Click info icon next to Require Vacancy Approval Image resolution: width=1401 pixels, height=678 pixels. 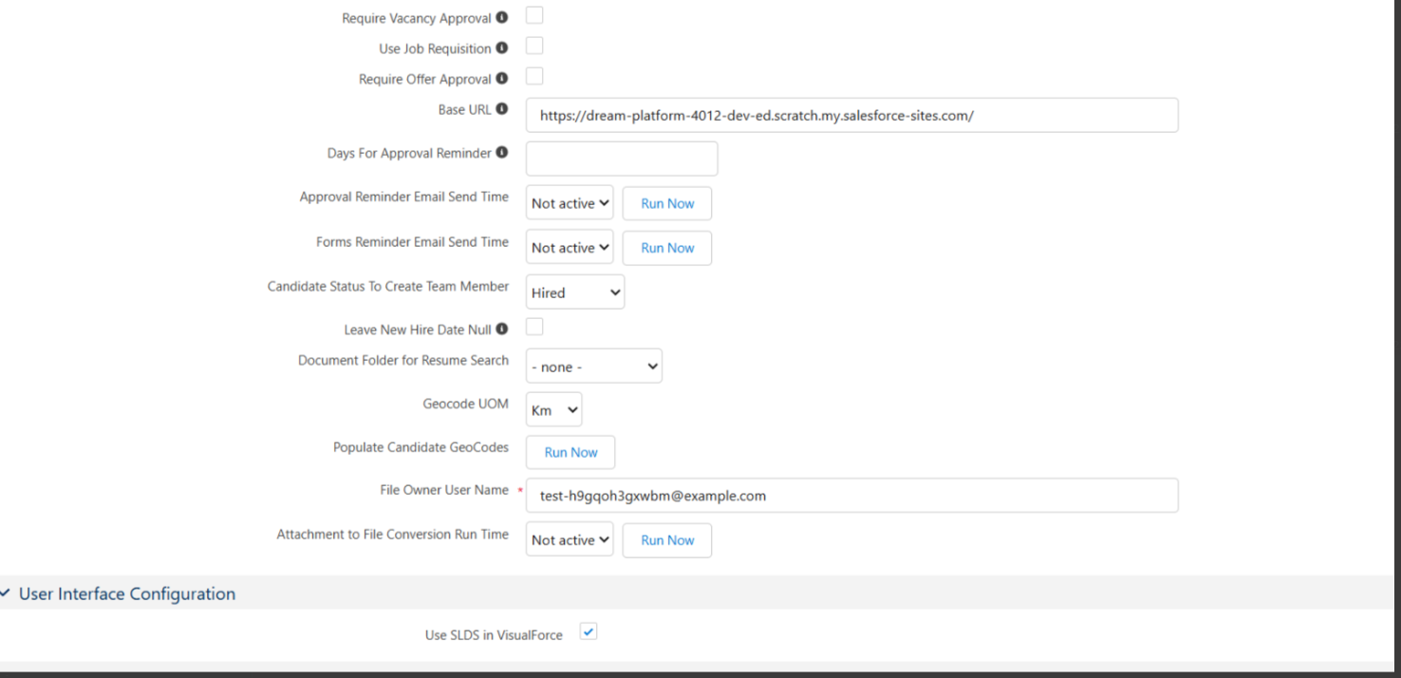pyautogui.click(x=502, y=18)
